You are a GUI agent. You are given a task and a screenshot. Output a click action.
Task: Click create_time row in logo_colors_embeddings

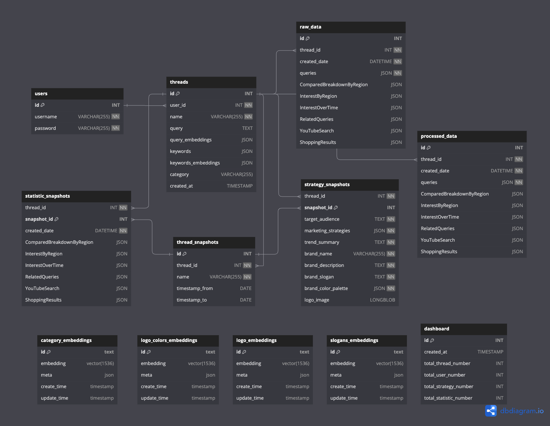(x=178, y=387)
